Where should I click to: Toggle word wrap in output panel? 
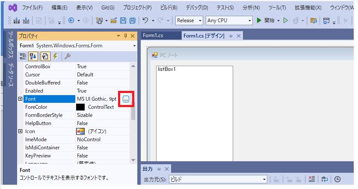click(x=325, y=179)
